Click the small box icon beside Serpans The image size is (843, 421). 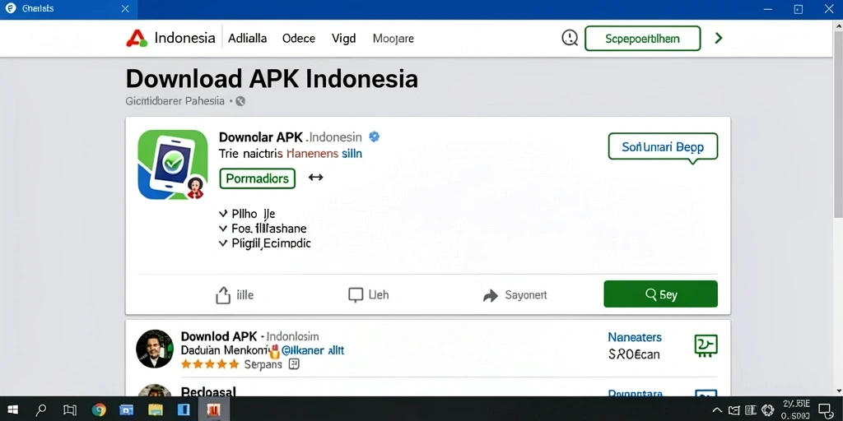[294, 364]
